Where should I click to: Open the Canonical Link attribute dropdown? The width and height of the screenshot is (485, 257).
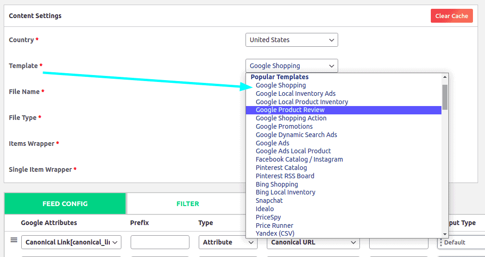pyautogui.click(x=71, y=242)
